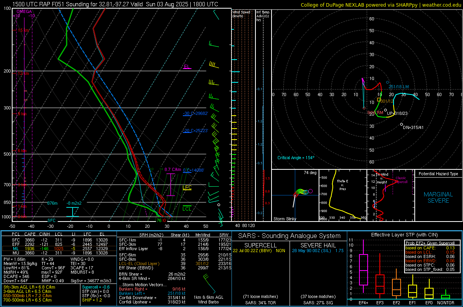Click the based on CAPE: 0.13 probability line
The width and height of the screenshot is (463, 307).
(430, 248)
